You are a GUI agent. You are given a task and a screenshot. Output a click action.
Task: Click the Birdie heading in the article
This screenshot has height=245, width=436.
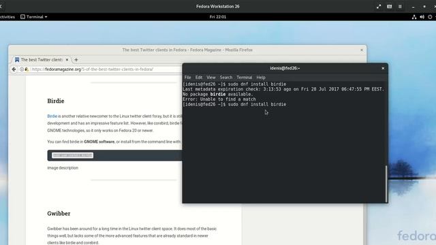(56, 101)
